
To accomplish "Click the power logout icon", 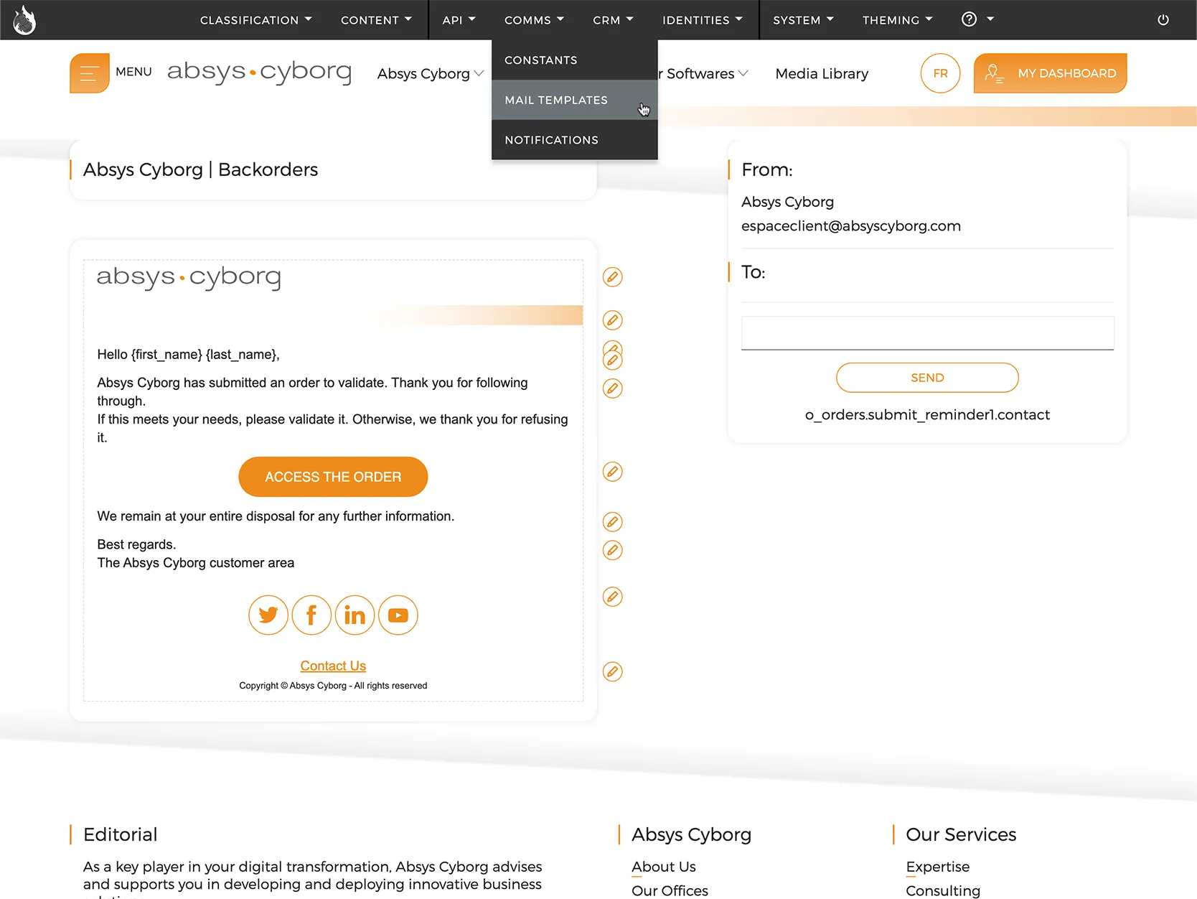I will coord(1163,20).
